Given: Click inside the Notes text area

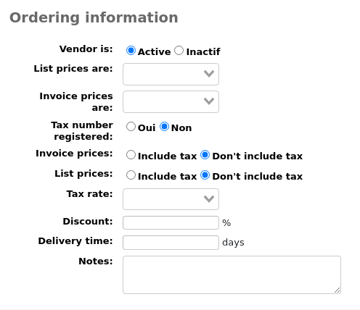Looking at the screenshot, I should point(232,275).
